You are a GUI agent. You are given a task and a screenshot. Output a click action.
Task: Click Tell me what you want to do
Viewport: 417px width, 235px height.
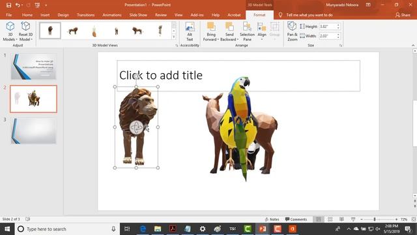(x=309, y=15)
